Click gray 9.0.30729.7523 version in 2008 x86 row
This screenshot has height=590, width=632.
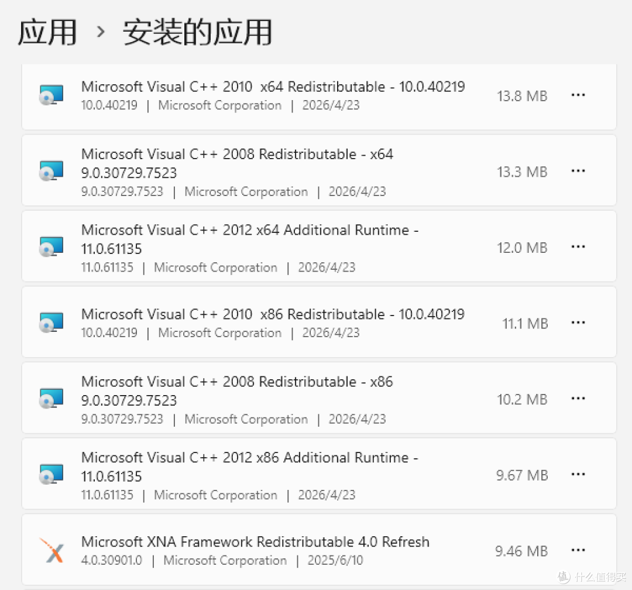122,419
